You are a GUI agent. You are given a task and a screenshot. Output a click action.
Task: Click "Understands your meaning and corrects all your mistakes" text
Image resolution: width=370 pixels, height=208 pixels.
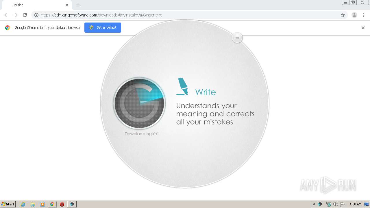pyautogui.click(x=215, y=114)
